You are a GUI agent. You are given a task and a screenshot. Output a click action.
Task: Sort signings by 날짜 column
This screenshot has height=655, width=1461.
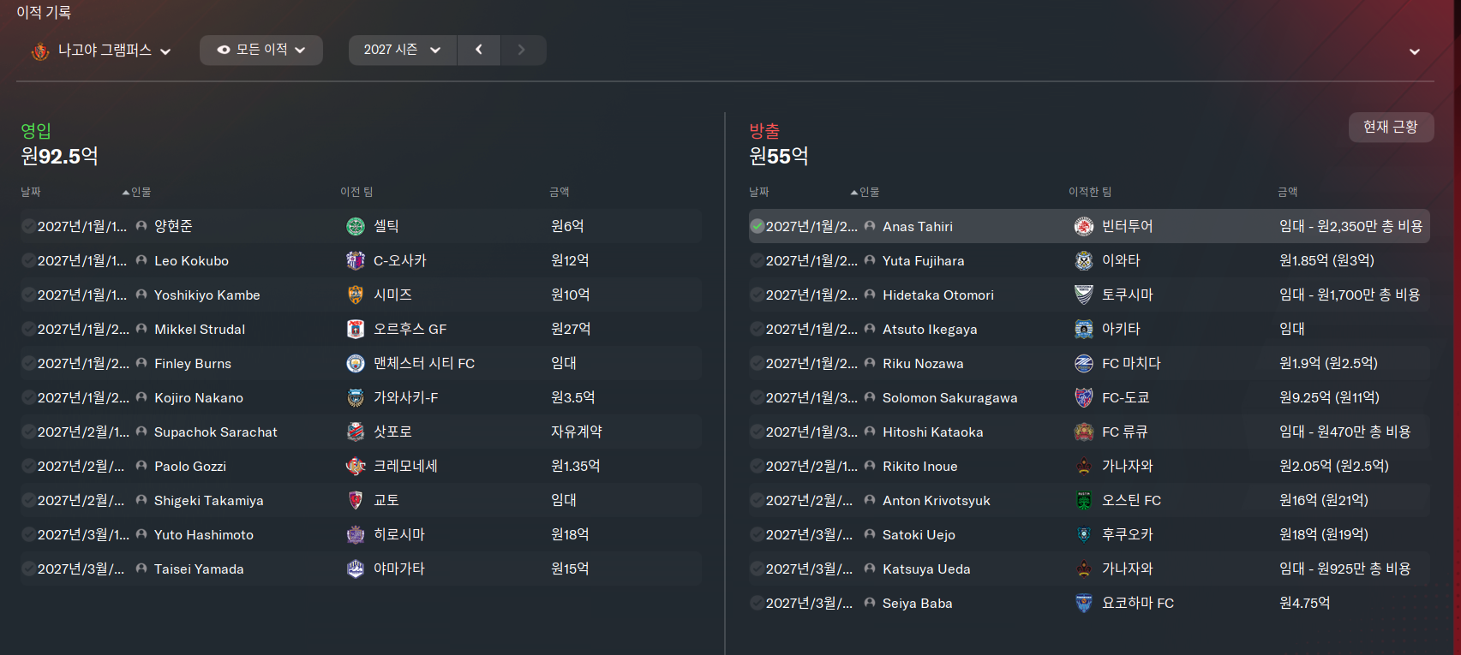[31, 192]
